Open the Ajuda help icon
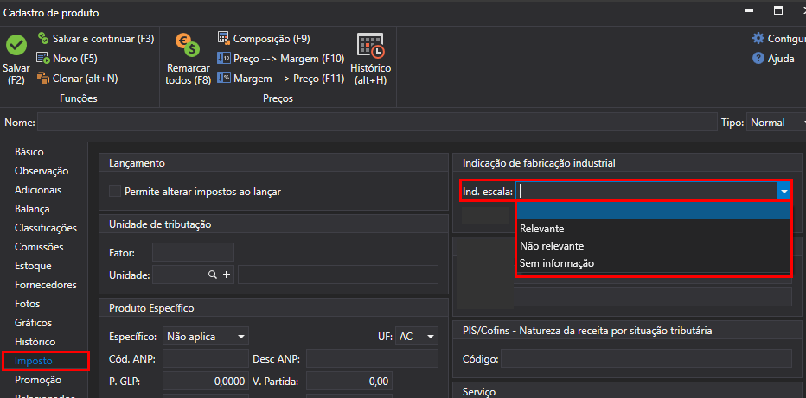The width and height of the screenshot is (806, 398). point(758,59)
